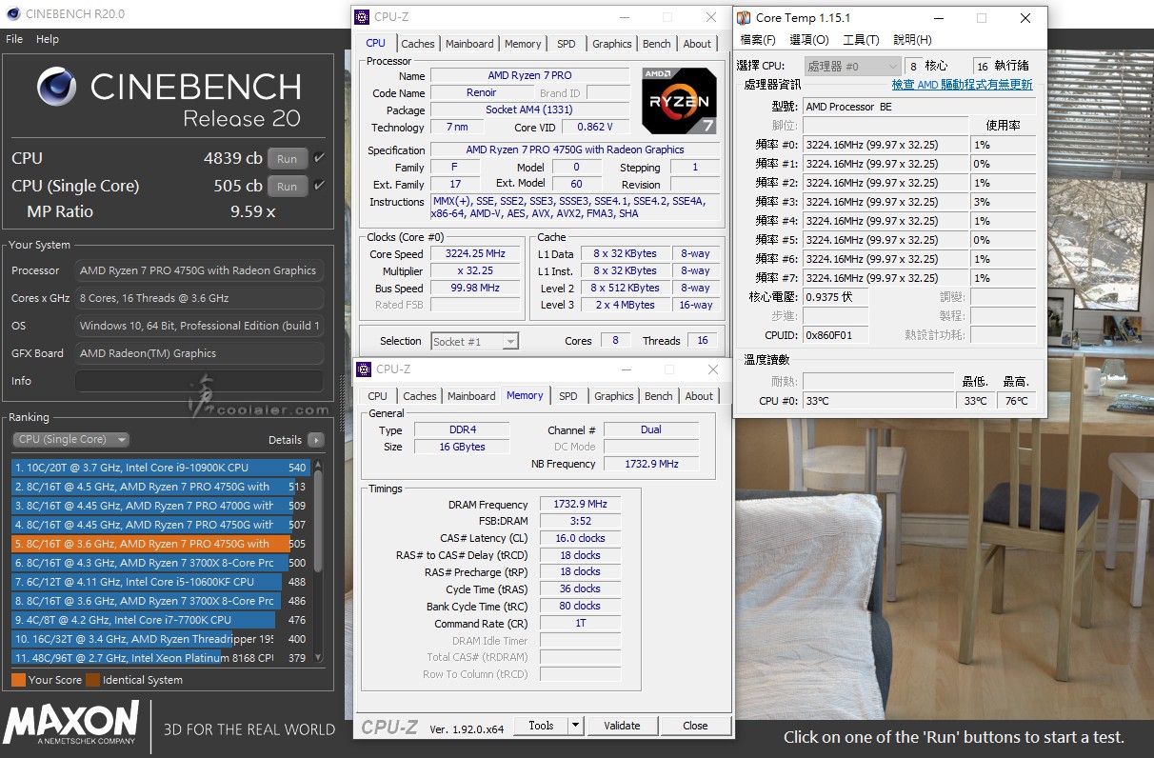Select the Intel Core i5-10600KF ranking row
1154x758 pixels.
point(161,582)
